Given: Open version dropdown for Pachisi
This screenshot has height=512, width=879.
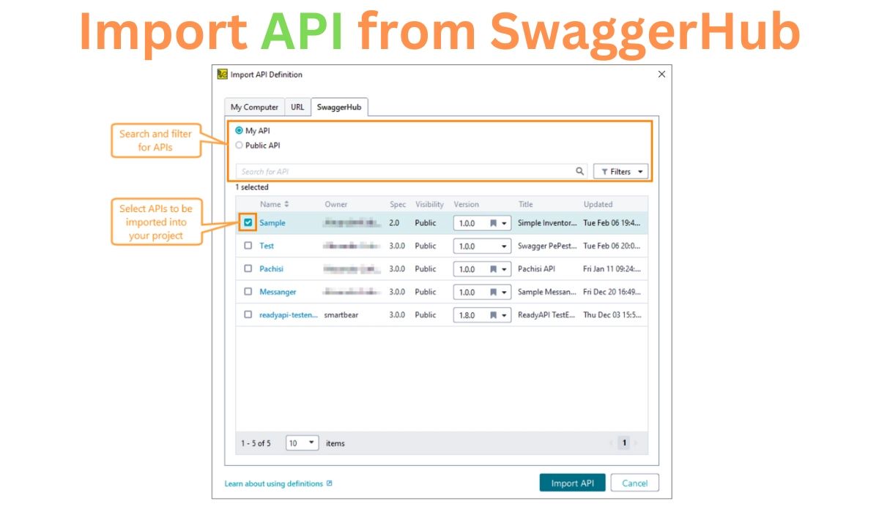Looking at the screenshot, I should click(x=505, y=269).
